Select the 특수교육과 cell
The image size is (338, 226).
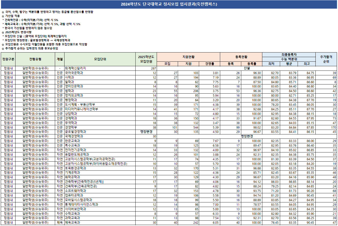(x=100, y=146)
